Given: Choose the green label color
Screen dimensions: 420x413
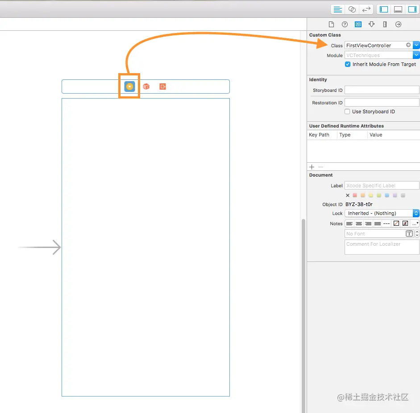Looking at the screenshot, I should (379, 195).
